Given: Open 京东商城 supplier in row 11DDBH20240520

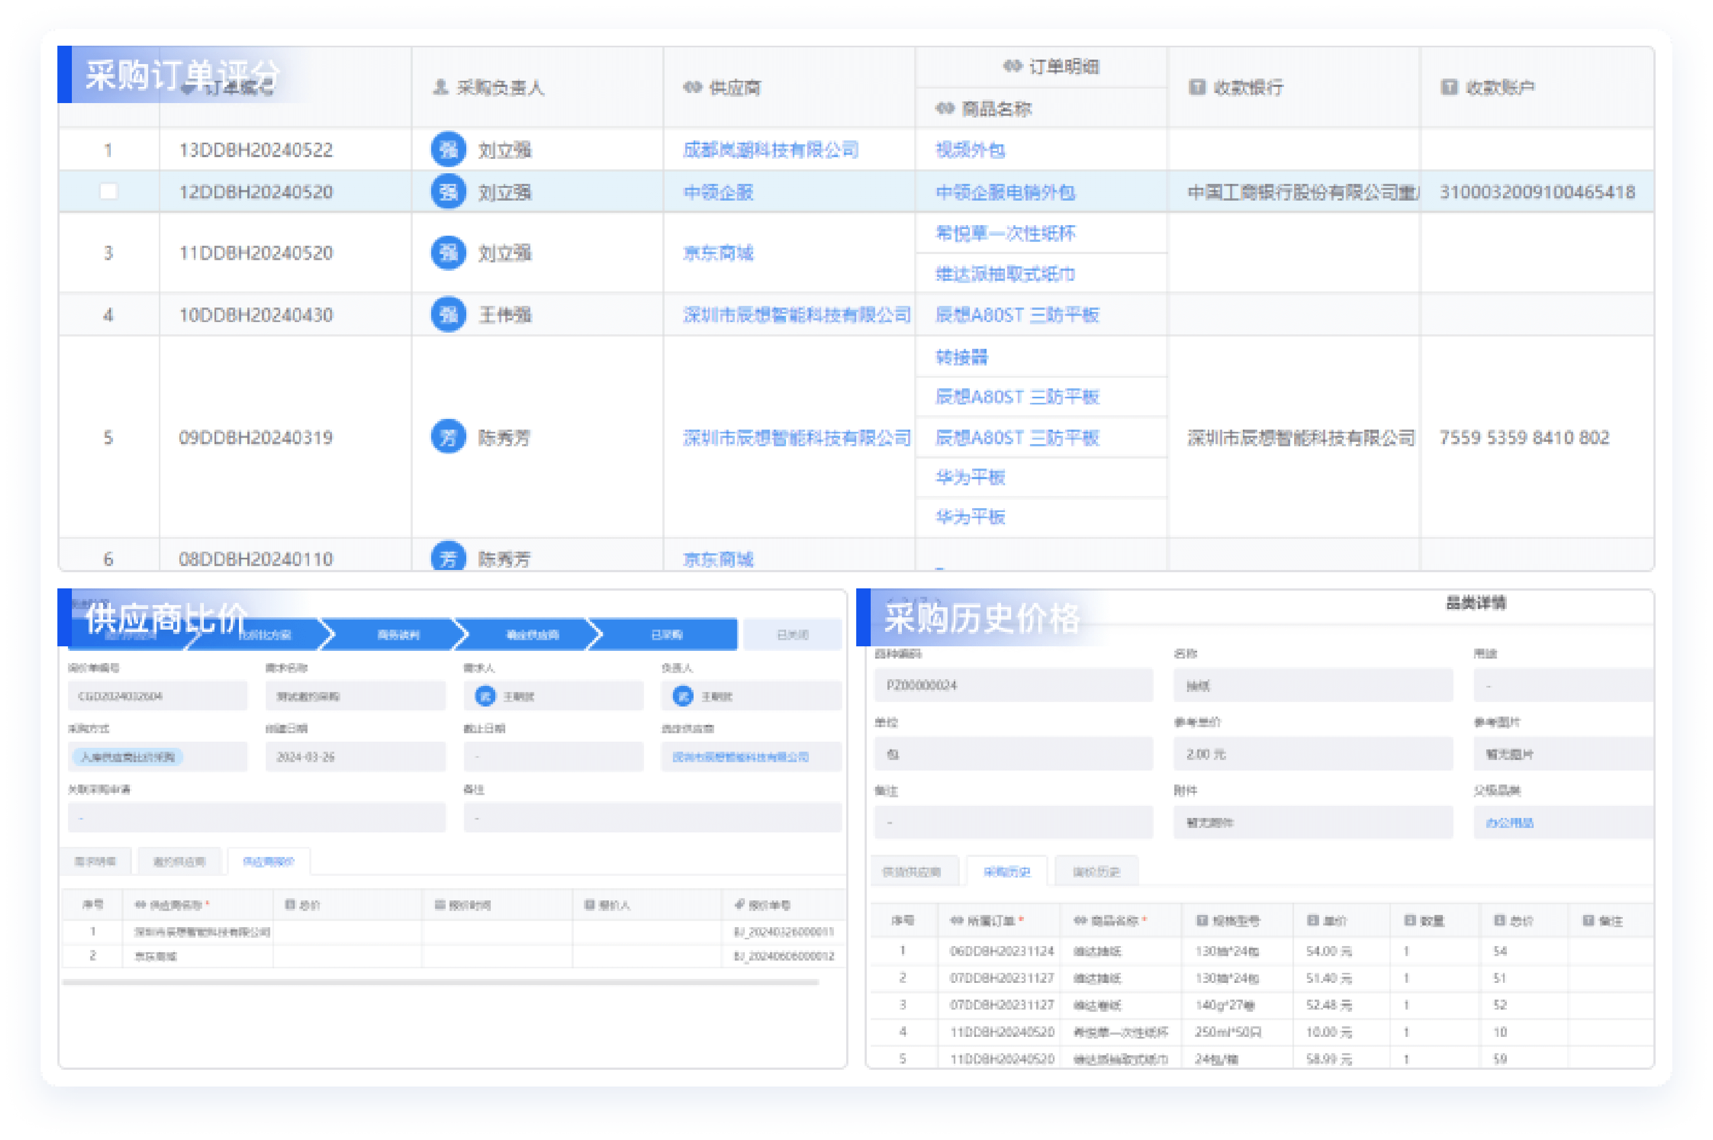Looking at the screenshot, I should click(718, 253).
